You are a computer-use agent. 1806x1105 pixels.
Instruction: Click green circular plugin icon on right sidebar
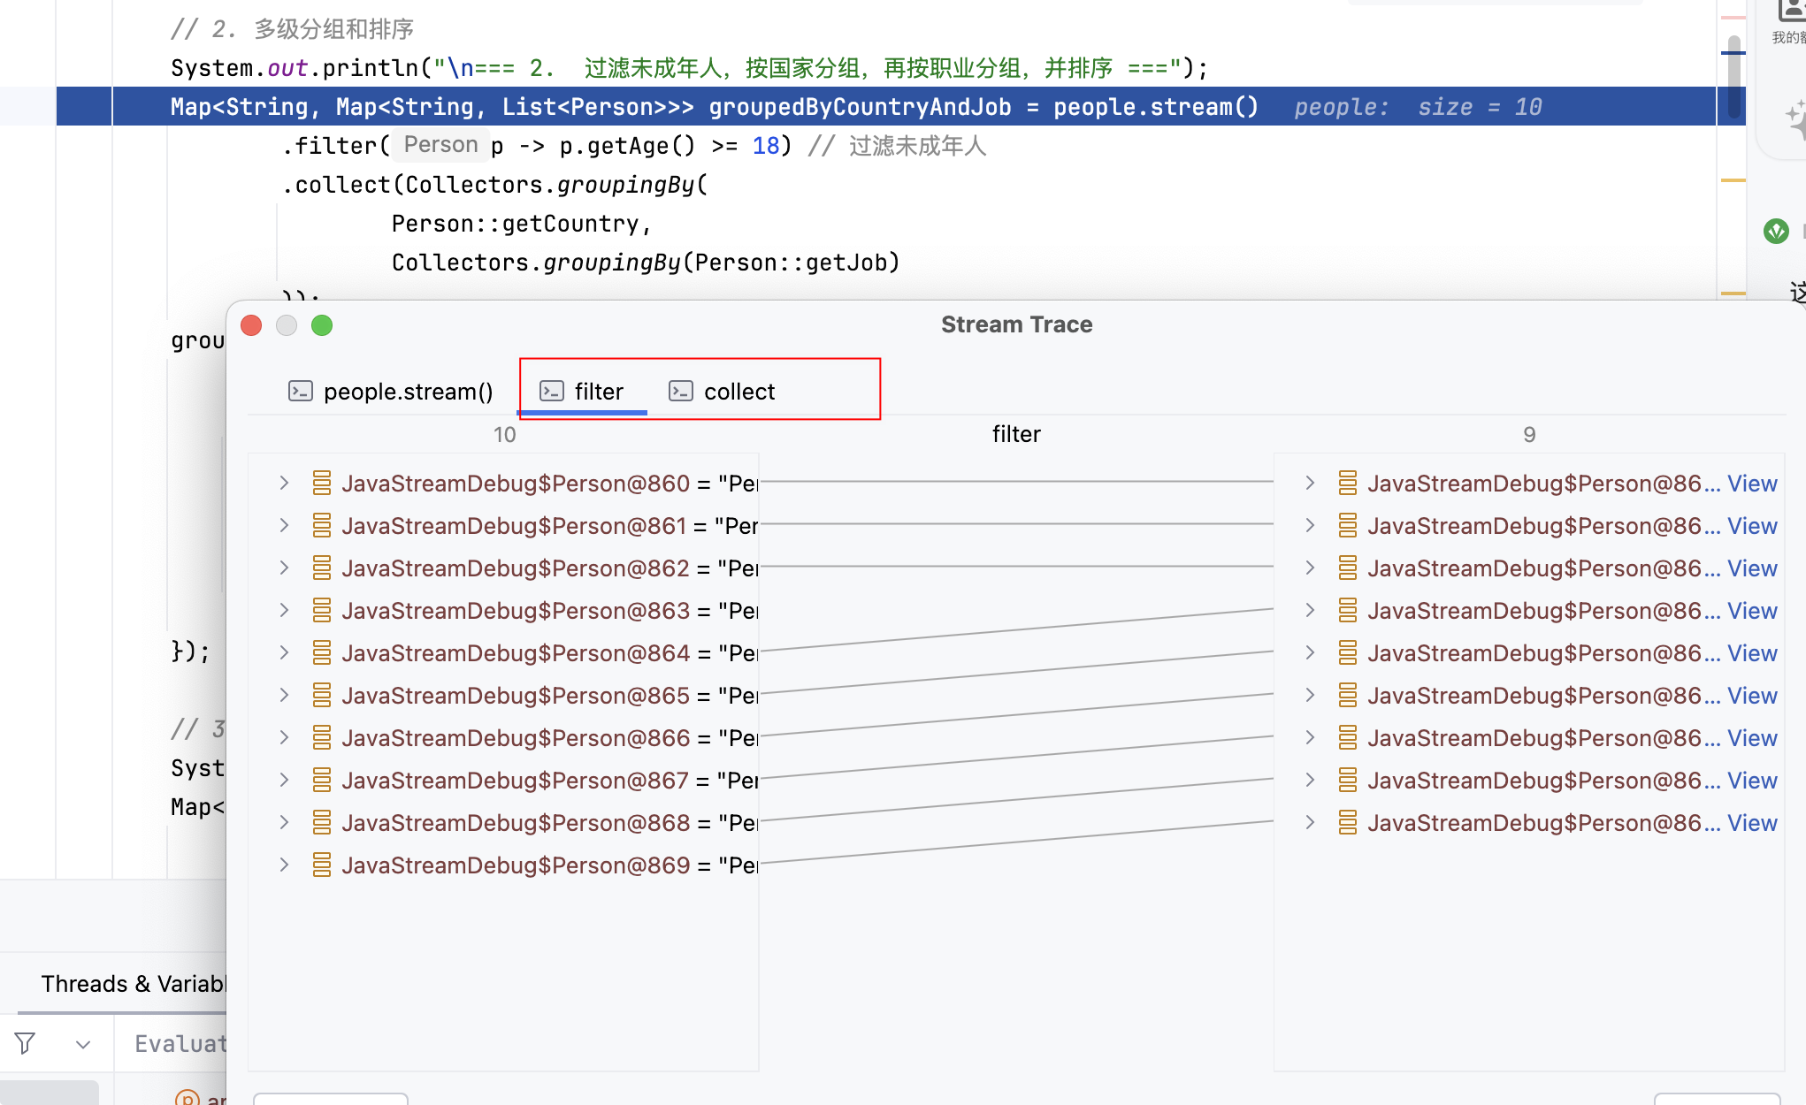1775,232
